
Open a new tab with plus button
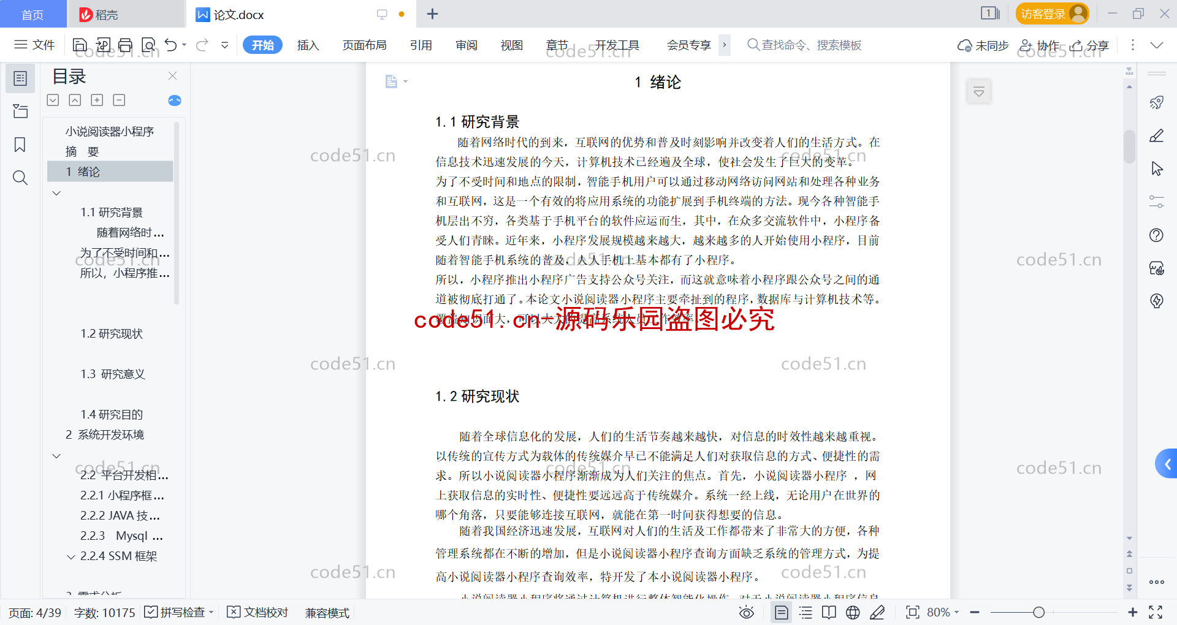432,13
